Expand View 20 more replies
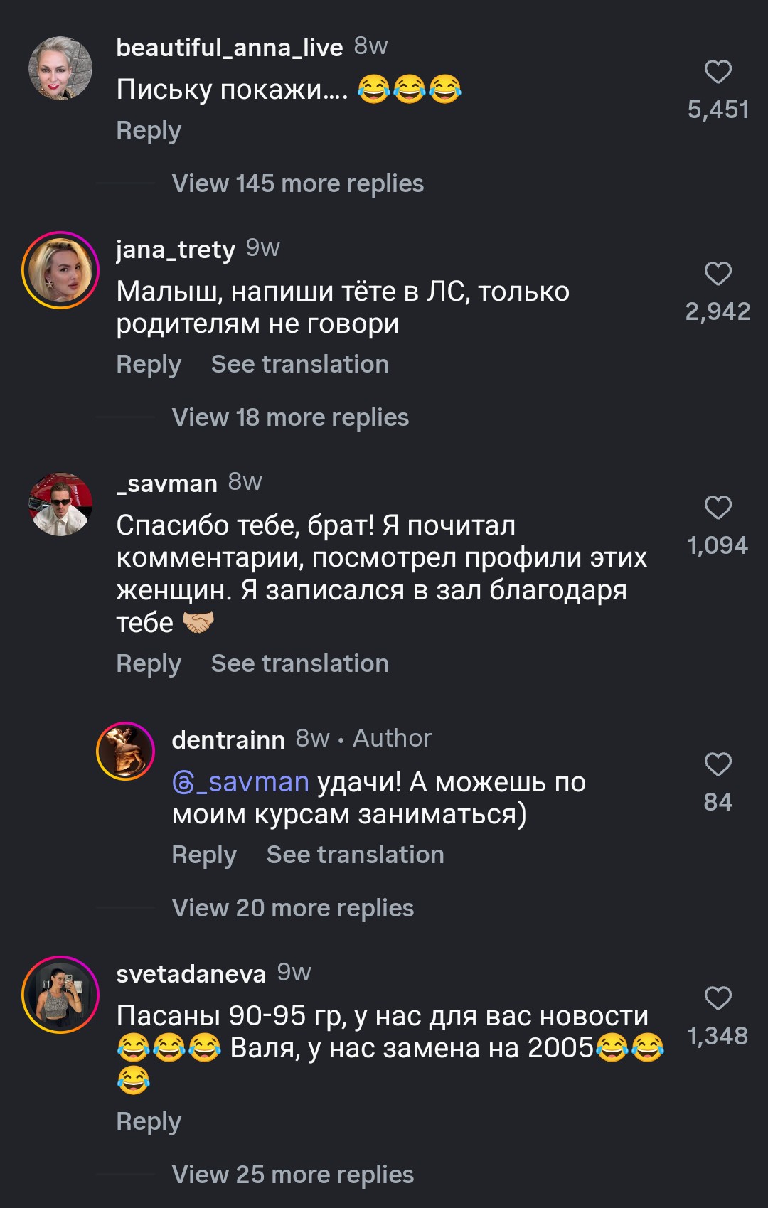Image resolution: width=768 pixels, height=1208 pixels. tap(292, 908)
